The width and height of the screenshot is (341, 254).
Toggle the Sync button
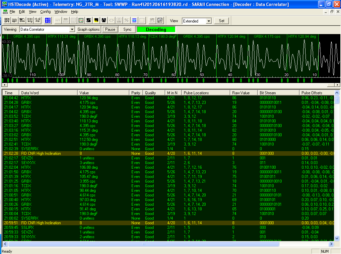click(127, 29)
